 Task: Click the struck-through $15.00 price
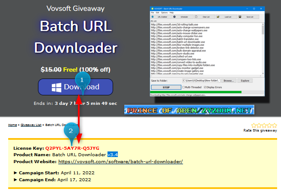tap(51, 69)
